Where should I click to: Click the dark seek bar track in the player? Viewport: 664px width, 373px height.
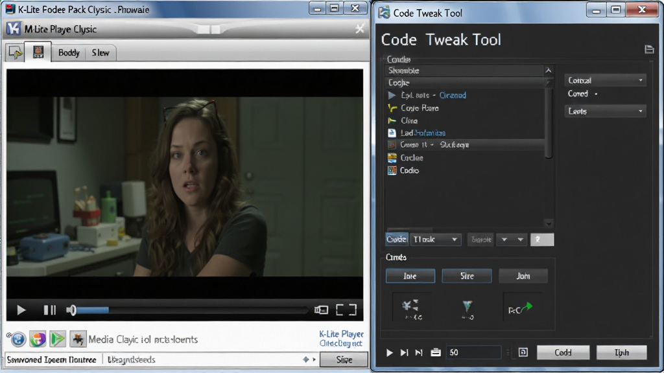pos(208,310)
